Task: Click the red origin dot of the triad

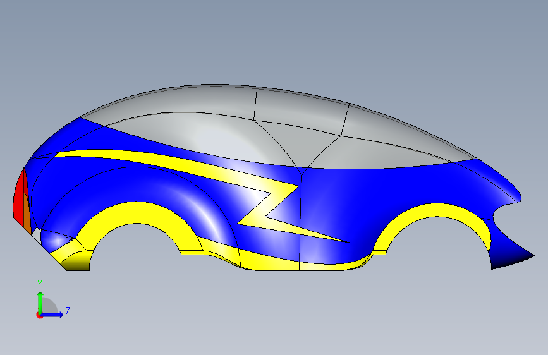Action: (39, 316)
